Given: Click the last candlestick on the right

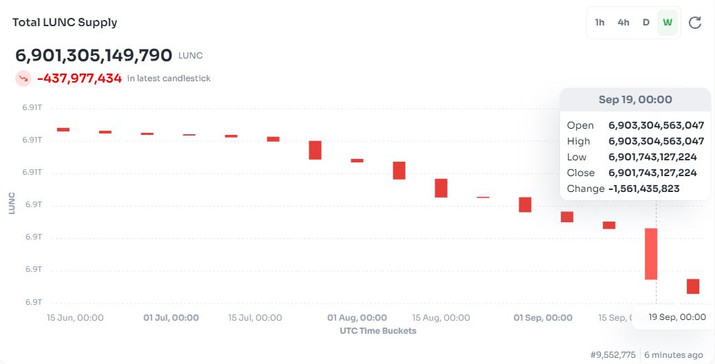Looking at the screenshot, I should (693, 286).
